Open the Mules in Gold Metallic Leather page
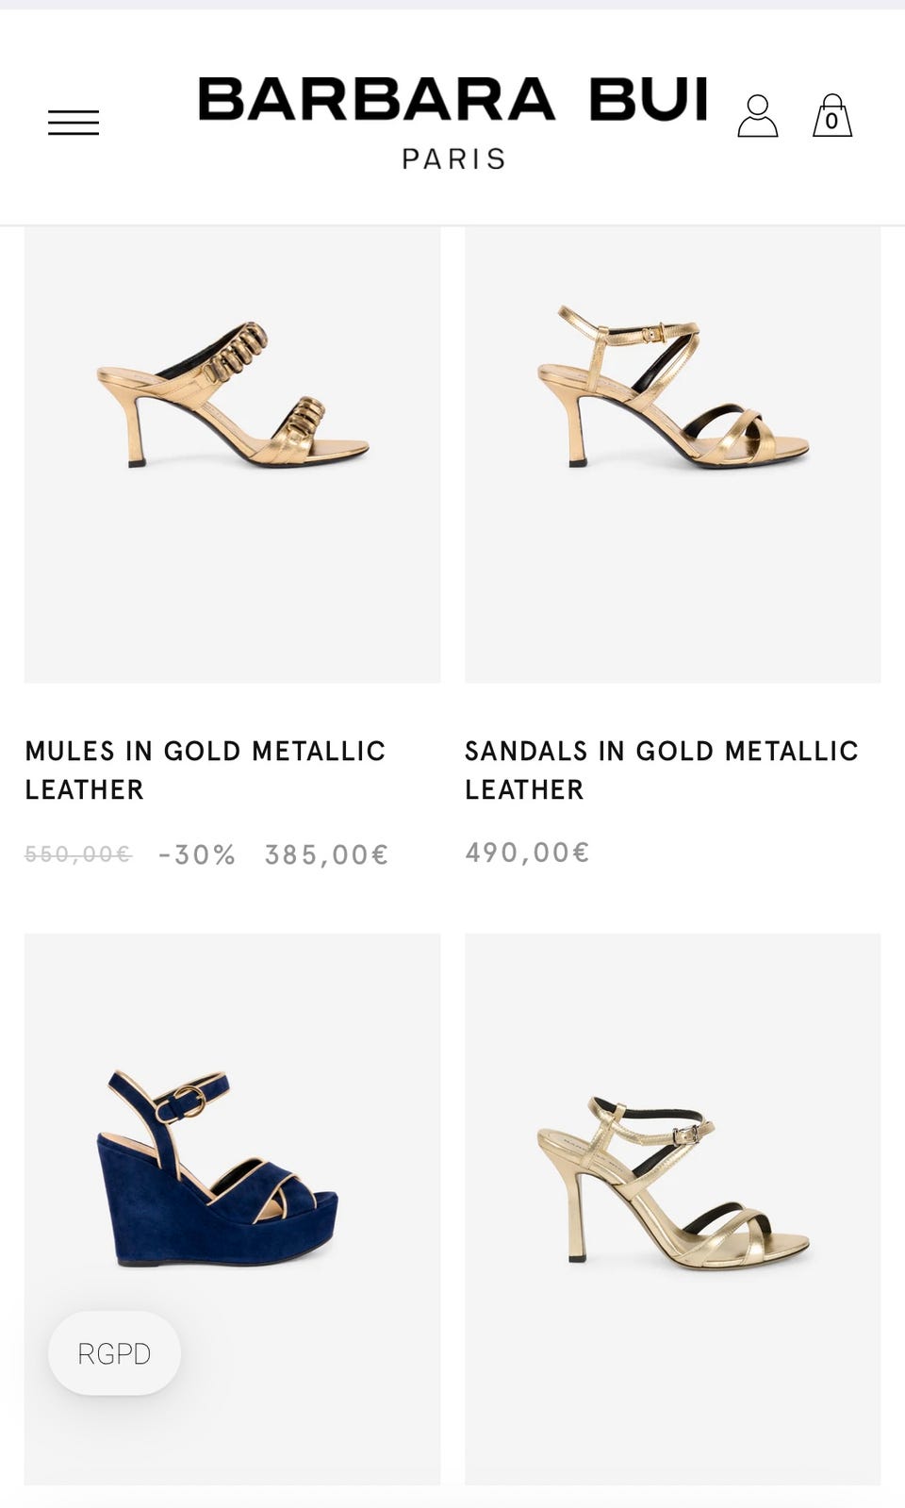 coord(206,770)
